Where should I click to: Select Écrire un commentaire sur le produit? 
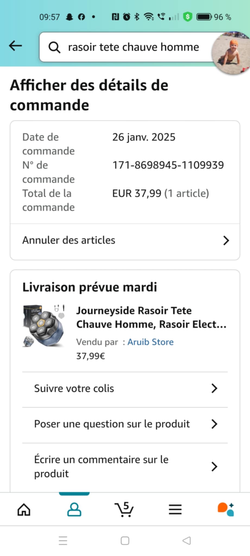point(101,466)
